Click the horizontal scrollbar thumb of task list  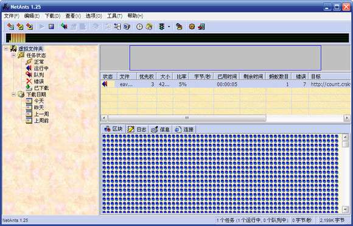(x=187, y=118)
